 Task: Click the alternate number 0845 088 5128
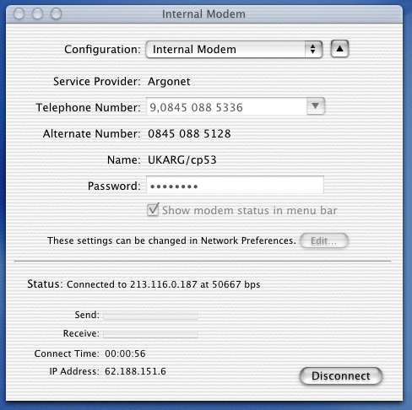[x=189, y=133]
